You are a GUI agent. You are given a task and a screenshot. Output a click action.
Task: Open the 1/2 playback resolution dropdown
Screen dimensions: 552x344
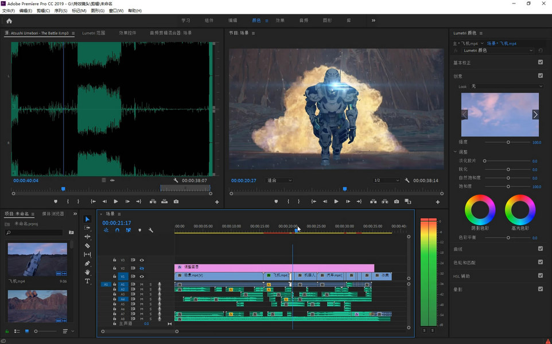pyautogui.click(x=387, y=181)
